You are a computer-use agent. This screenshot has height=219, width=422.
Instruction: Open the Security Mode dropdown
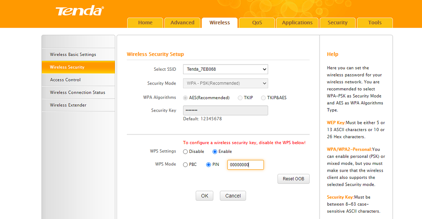(x=226, y=83)
